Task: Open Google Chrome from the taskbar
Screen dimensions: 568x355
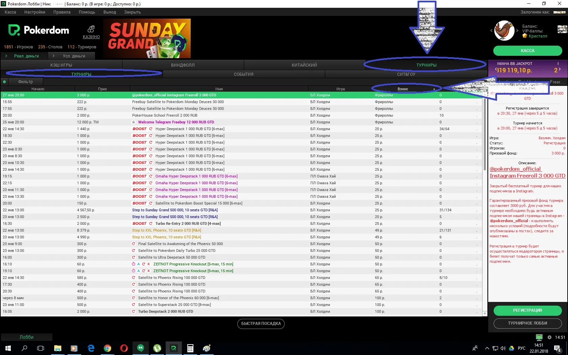Action: pos(108,348)
